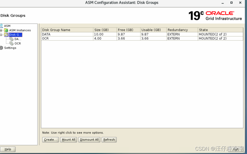Close the ASM Configuration Assistant window
The image size is (247, 154).
pos(240,3)
